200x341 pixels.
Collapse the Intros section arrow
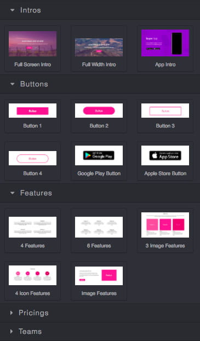(x=13, y=10)
